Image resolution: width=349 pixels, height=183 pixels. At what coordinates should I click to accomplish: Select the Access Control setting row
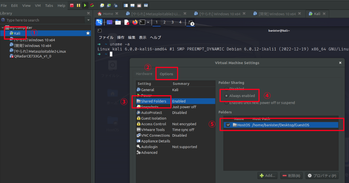pyautogui.click(x=176, y=124)
